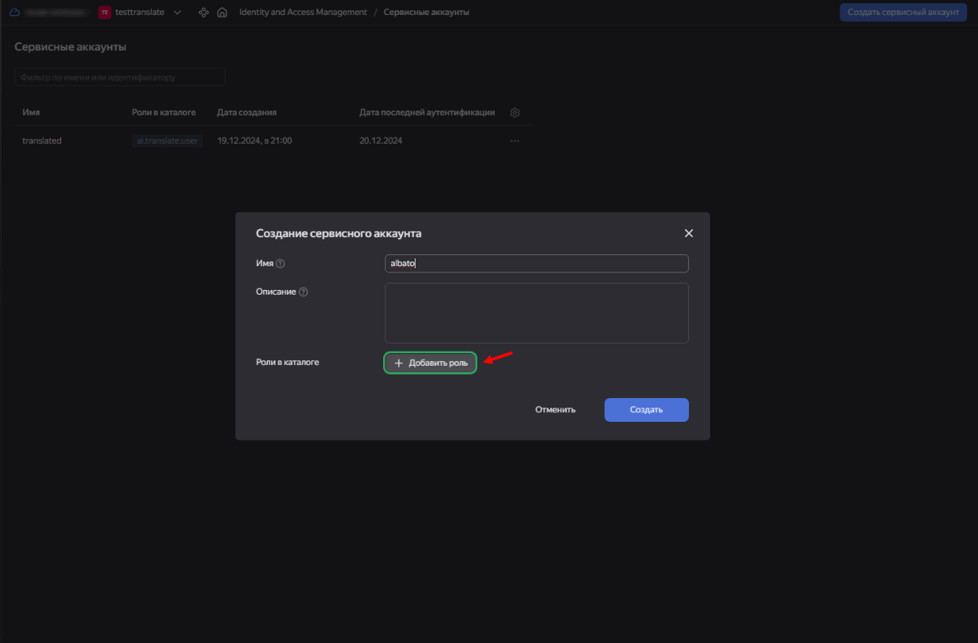Close the Создание сервисного аккаунта dialog
978x643 pixels.
pos(688,234)
